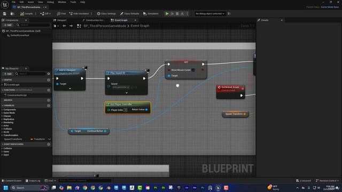The width and height of the screenshot is (342, 192).
Task: Open the Debug menu
Action: point(50,2)
